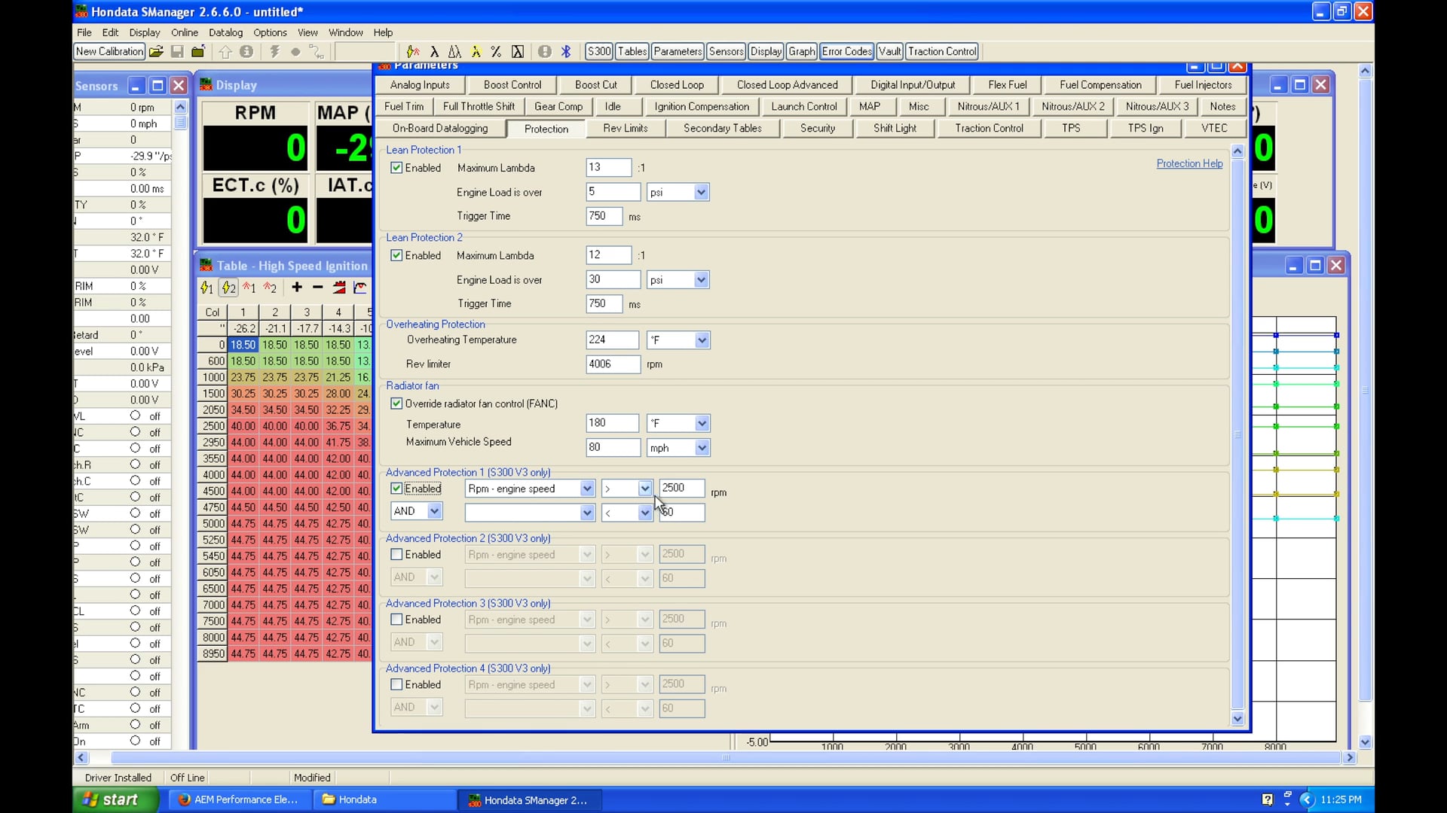Click the lightning upload-to-ECU icon
The width and height of the screenshot is (1447, 813).
(x=274, y=51)
